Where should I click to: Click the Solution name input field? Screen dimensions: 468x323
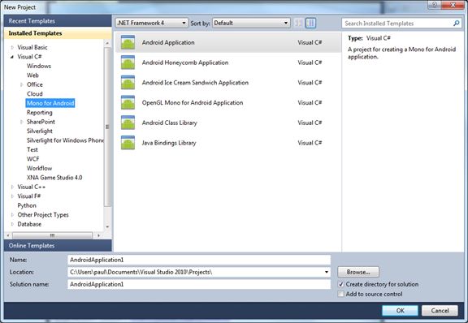click(199, 284)
